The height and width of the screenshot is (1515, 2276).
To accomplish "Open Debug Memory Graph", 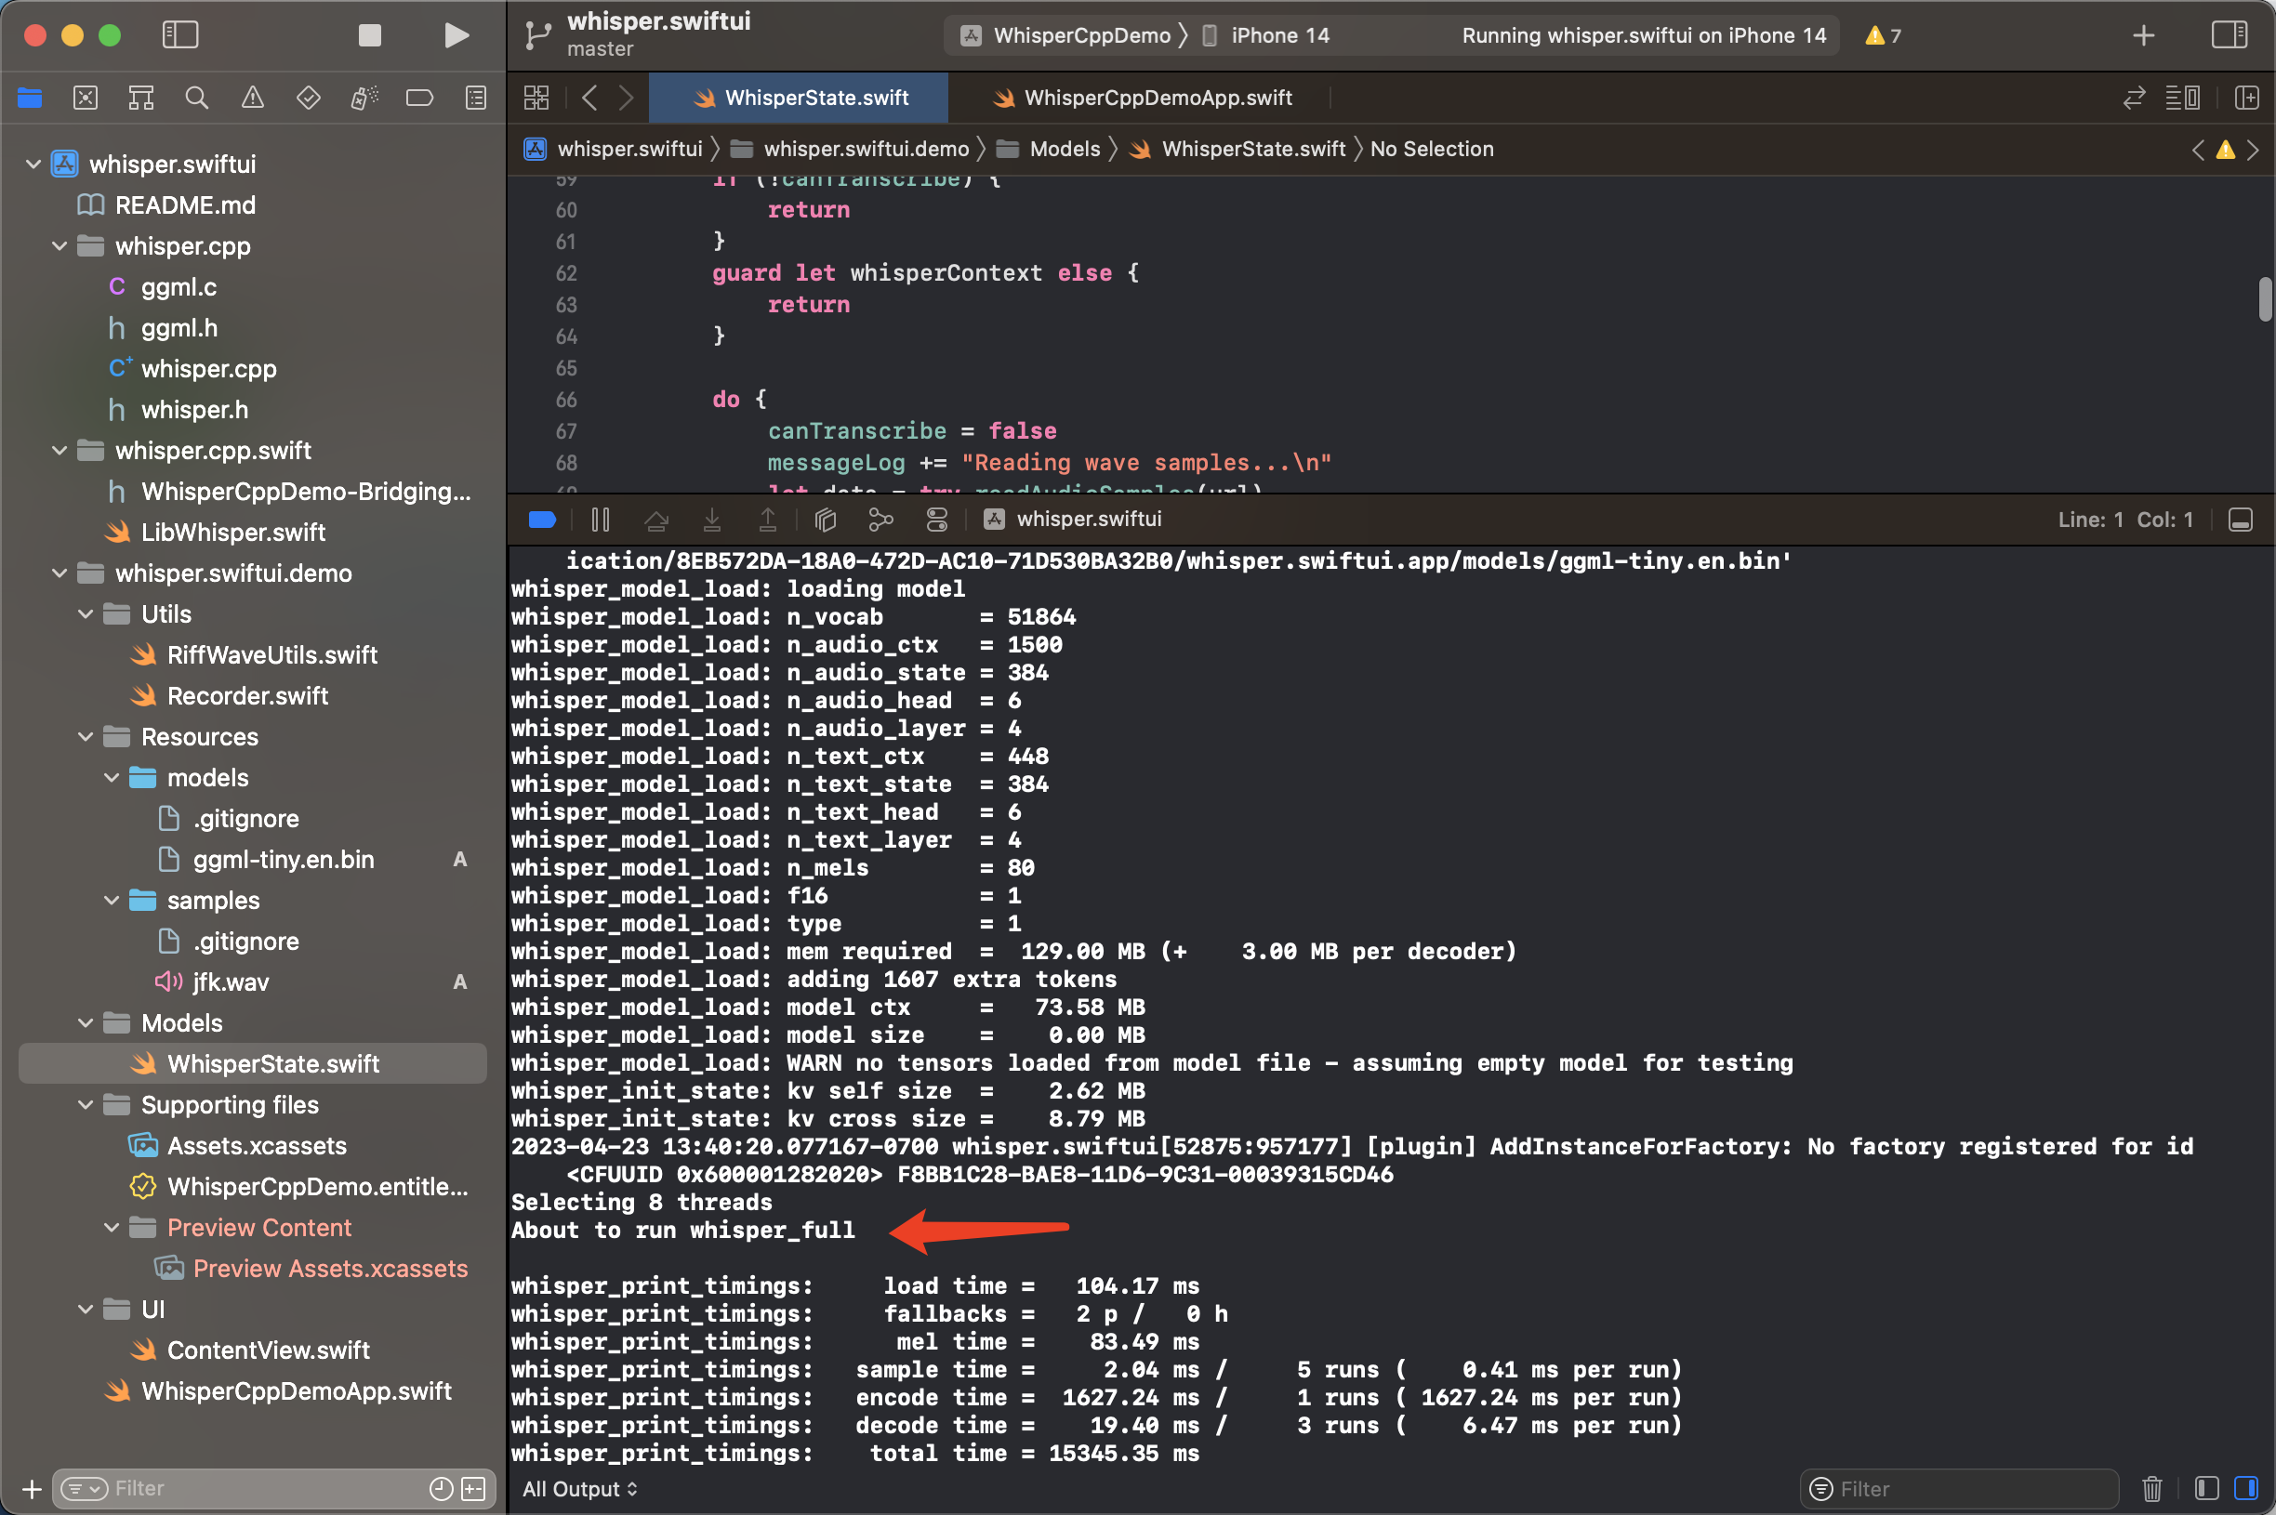I will coord(880,520).
